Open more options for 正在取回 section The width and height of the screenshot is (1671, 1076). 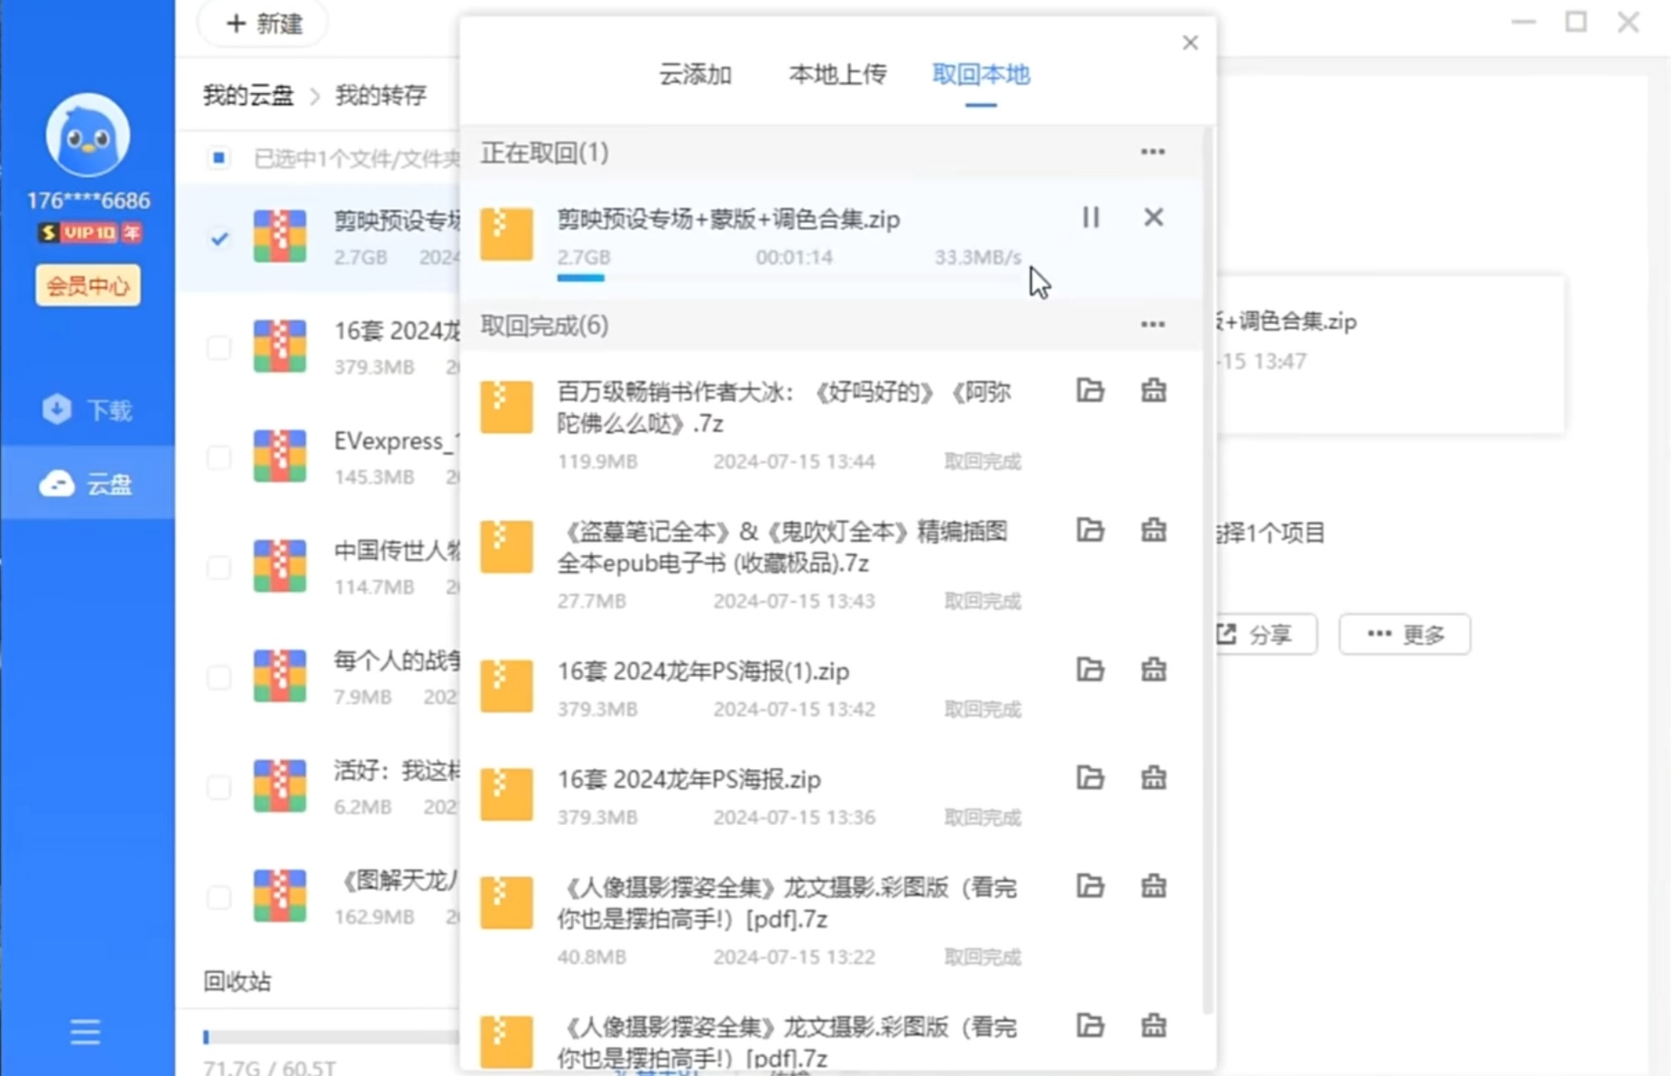point(1152,152)
